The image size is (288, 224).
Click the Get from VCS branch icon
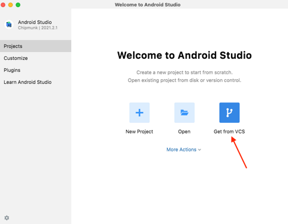tap(229, 113)
